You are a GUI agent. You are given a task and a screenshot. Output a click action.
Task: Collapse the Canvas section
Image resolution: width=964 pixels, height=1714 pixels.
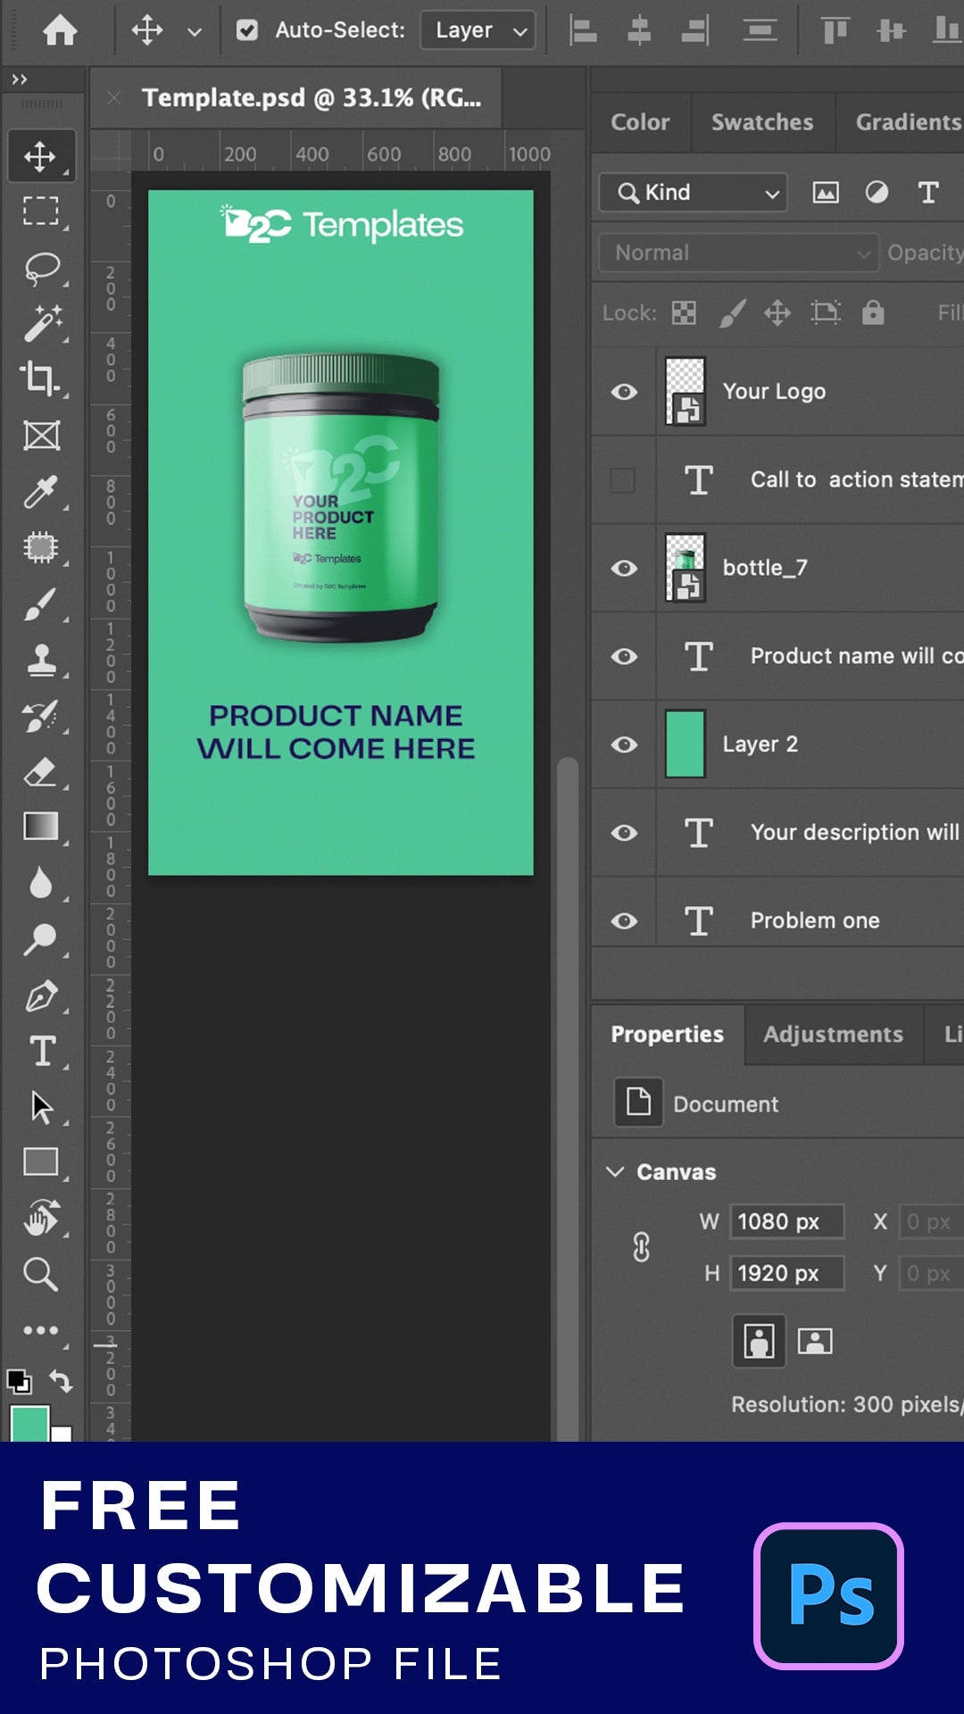point(615,1171)
